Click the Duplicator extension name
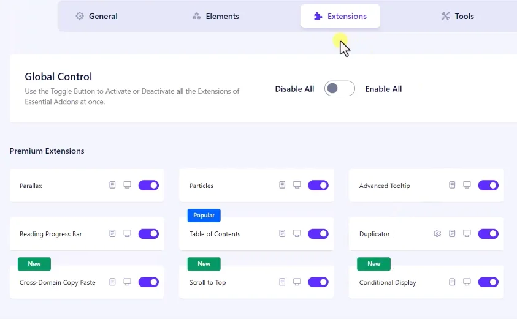This screenshot has width=517, height=319. [x=375, y=234]
